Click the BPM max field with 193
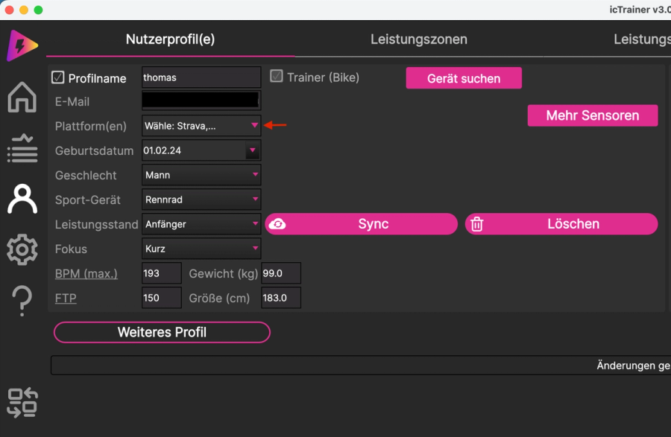 tap(161, 273)
